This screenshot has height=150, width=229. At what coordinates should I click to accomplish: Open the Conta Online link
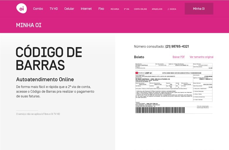[140, 9]
